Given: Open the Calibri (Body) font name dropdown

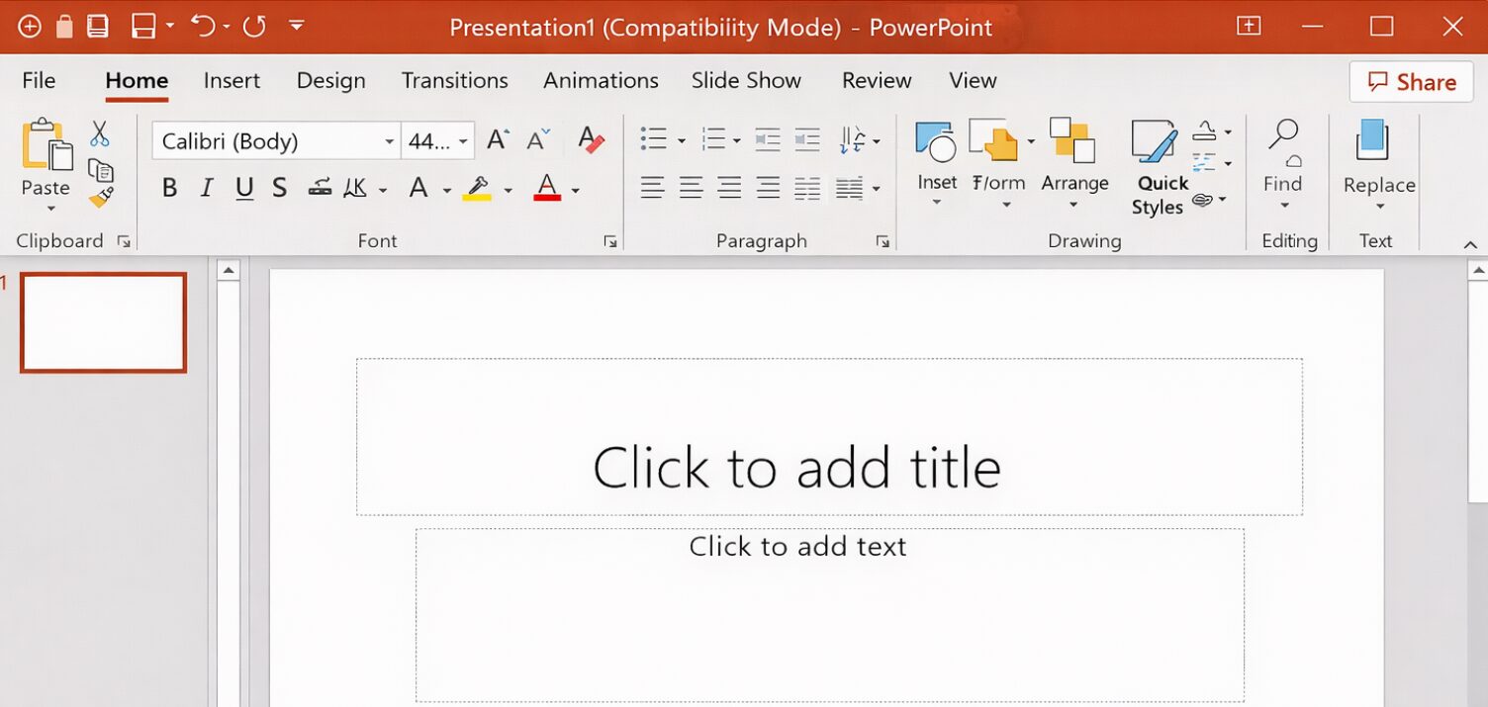Looking at the screenshot, I should pos(389,141).
